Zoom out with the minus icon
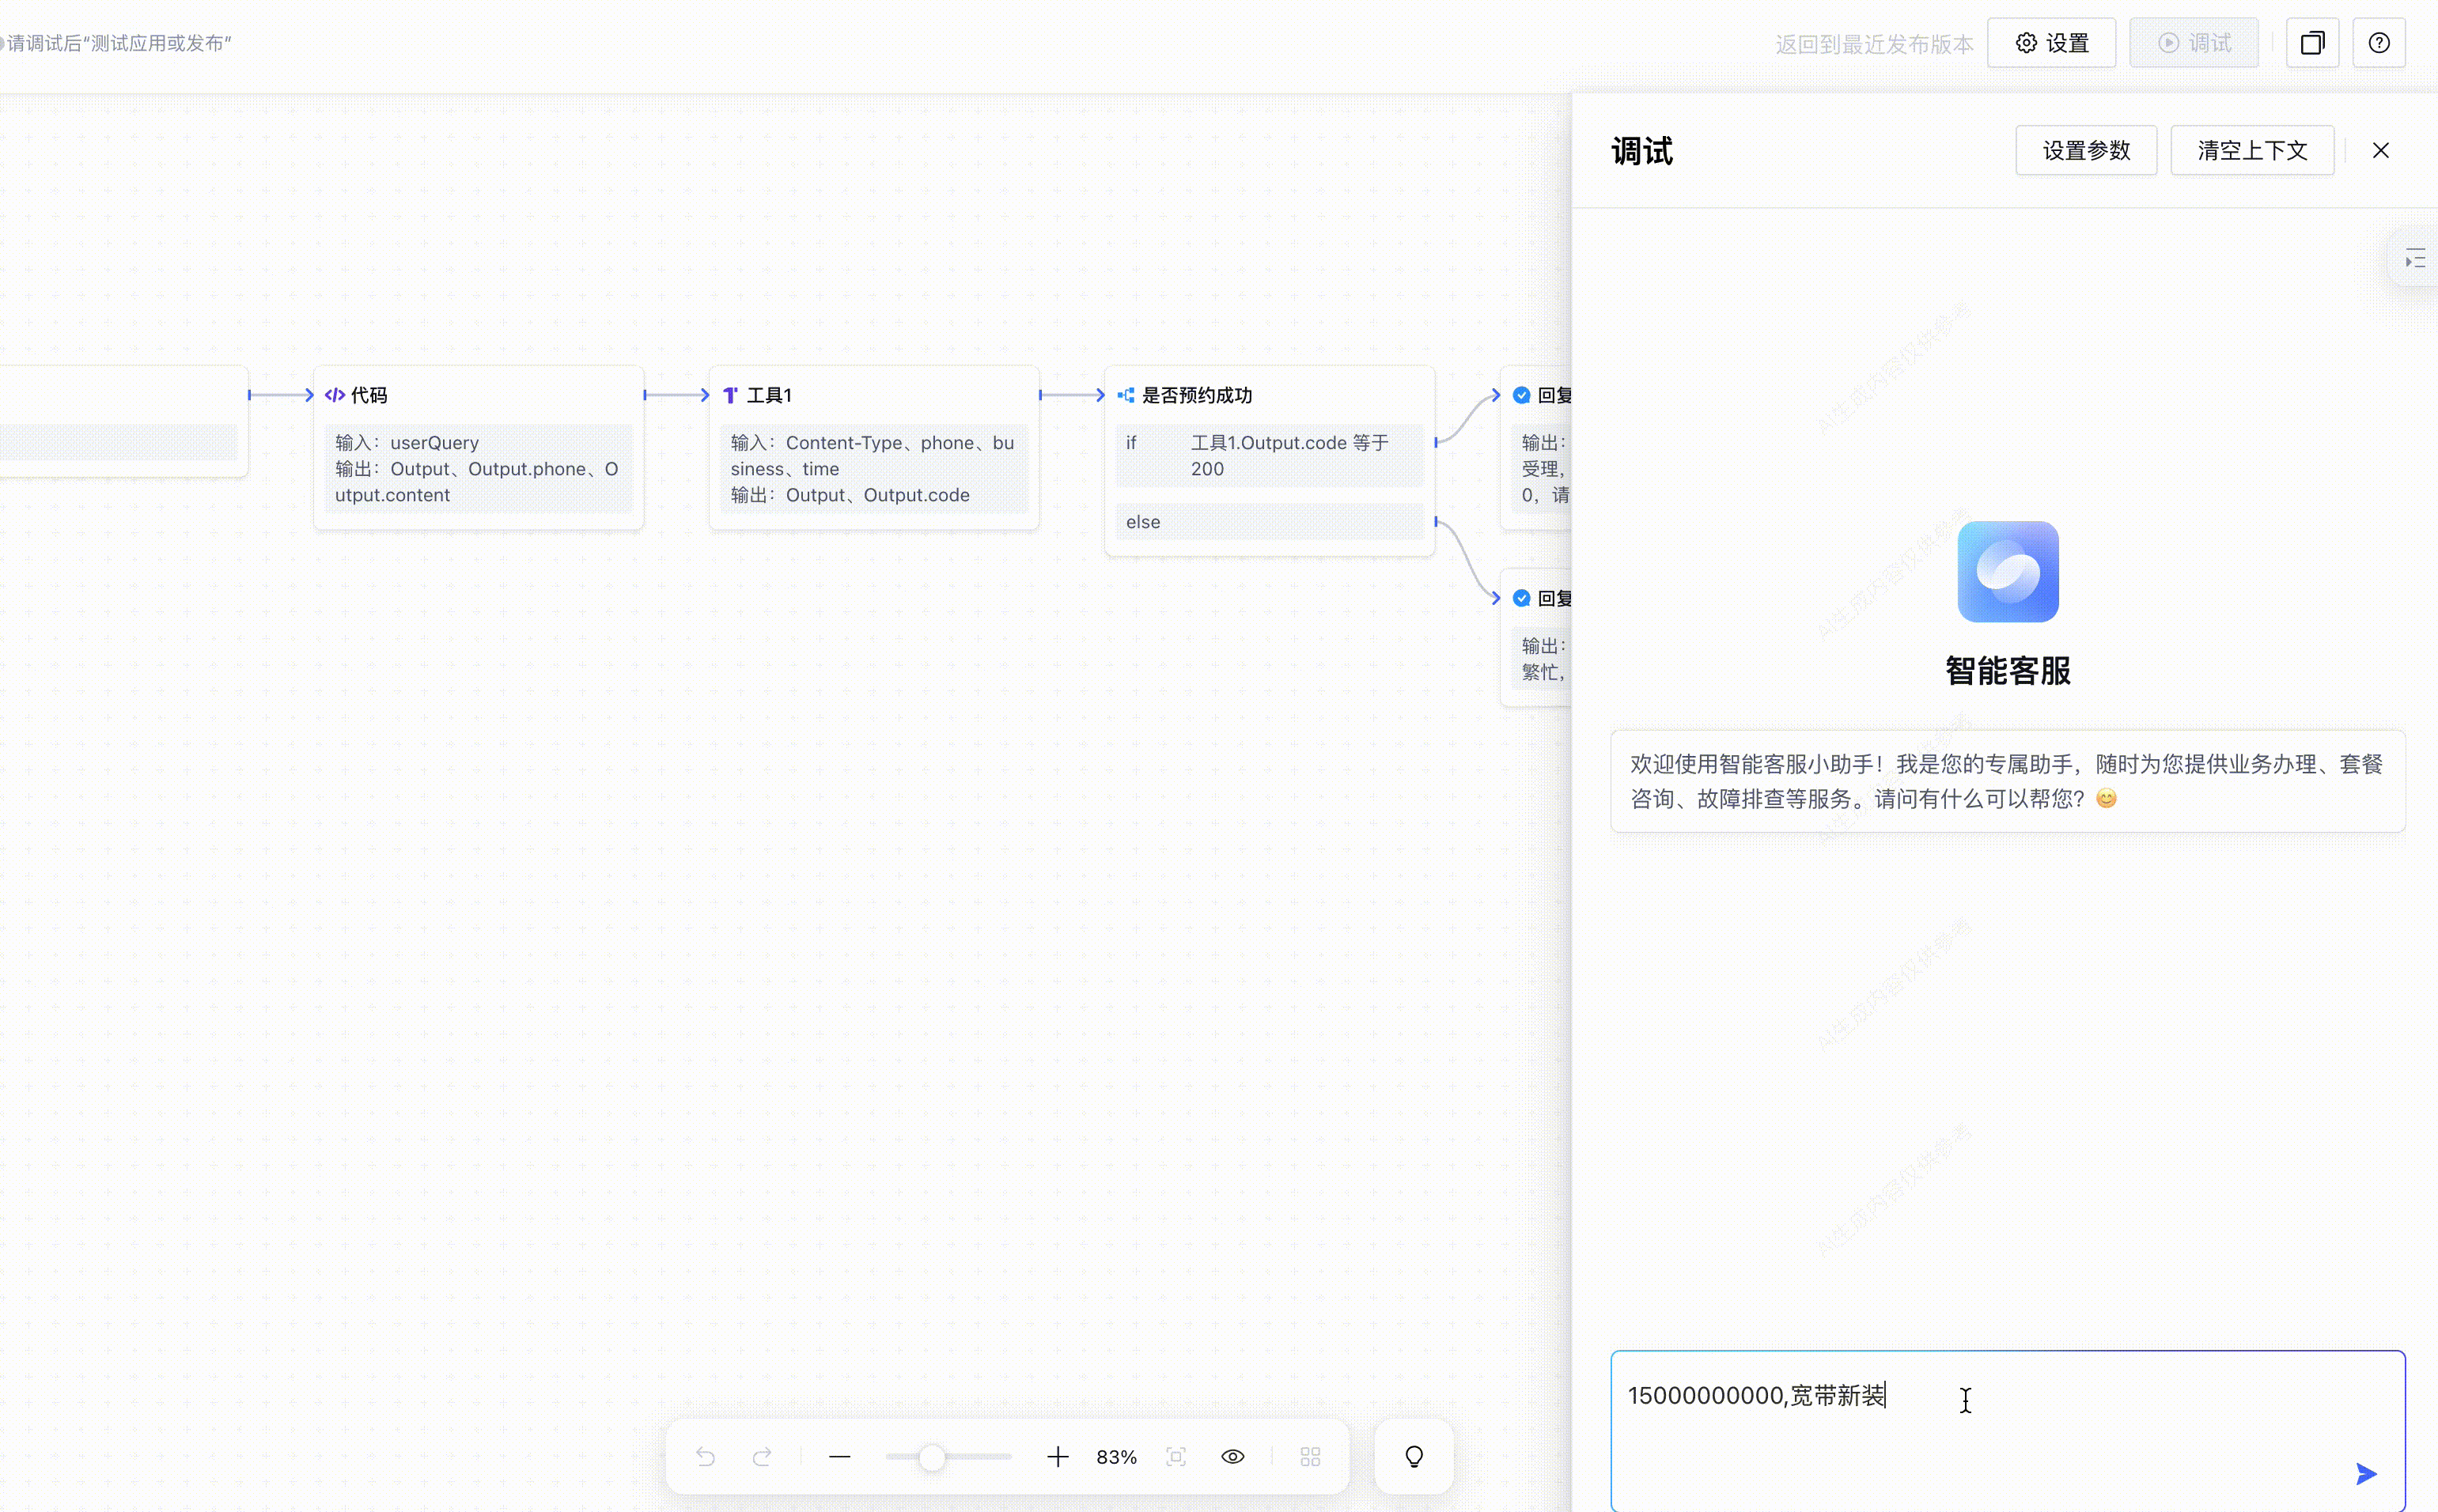The image size is (2438, 1512). tap(840, 1457)
